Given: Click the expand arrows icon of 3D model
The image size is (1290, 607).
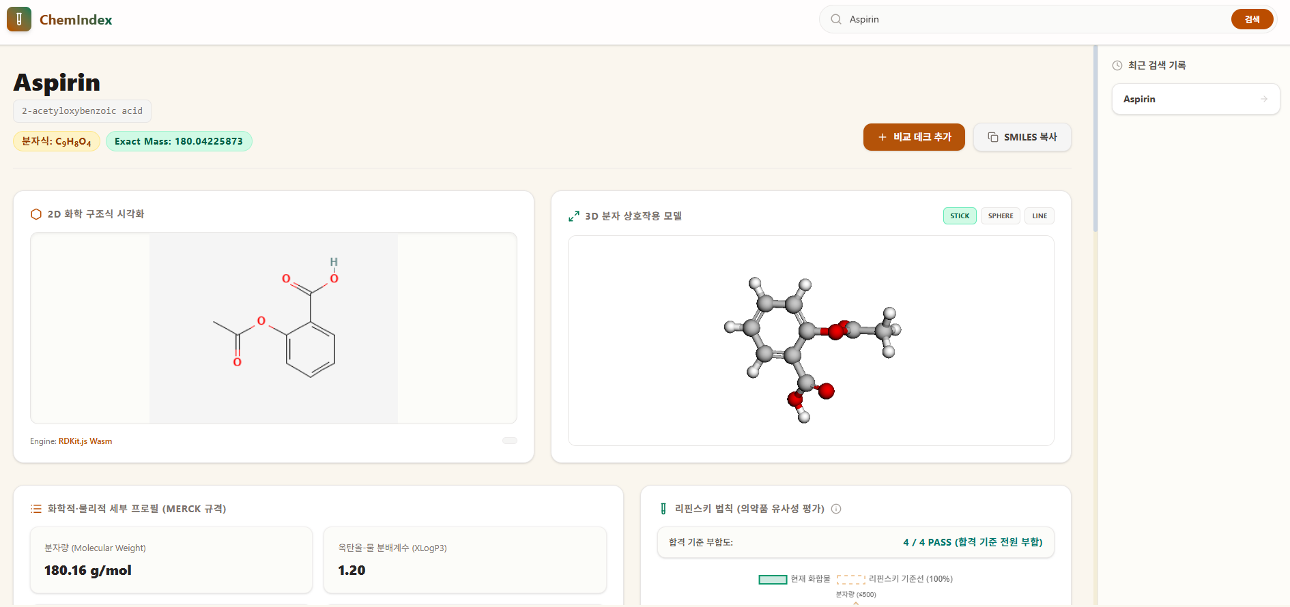Looking at the screenshot, I should (x=574, y=216).
